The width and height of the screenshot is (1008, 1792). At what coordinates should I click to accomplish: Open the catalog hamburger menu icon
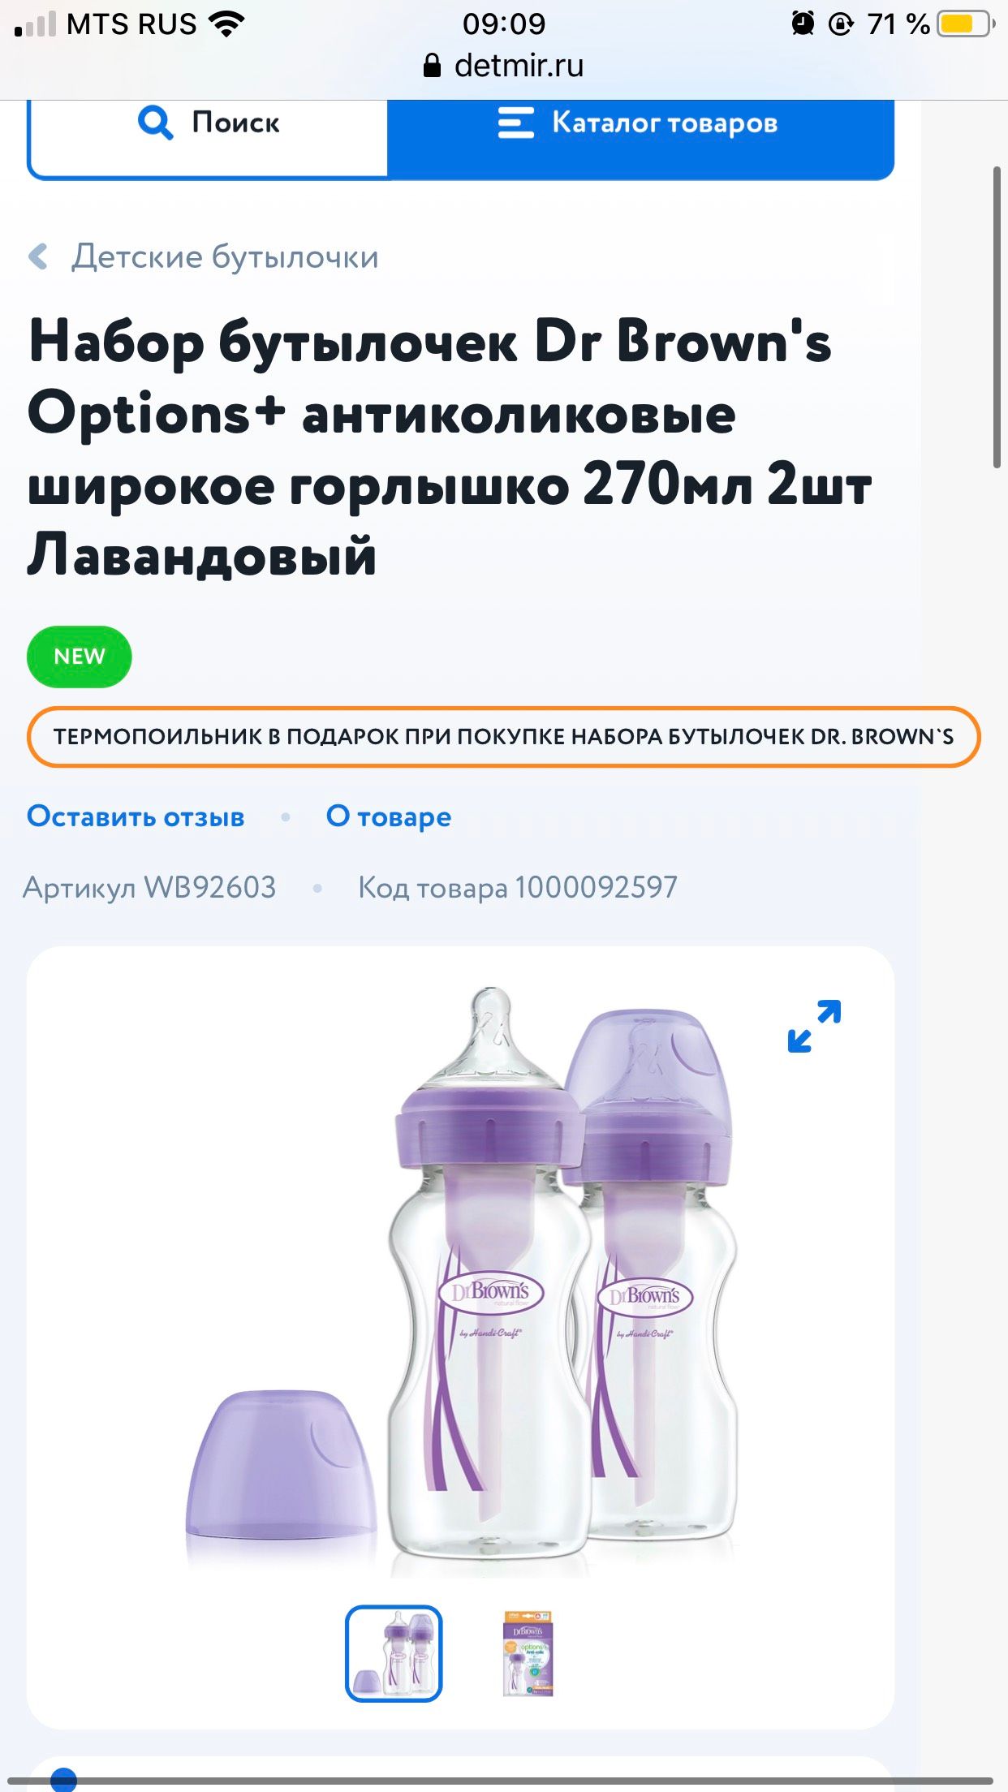[515, 123]
